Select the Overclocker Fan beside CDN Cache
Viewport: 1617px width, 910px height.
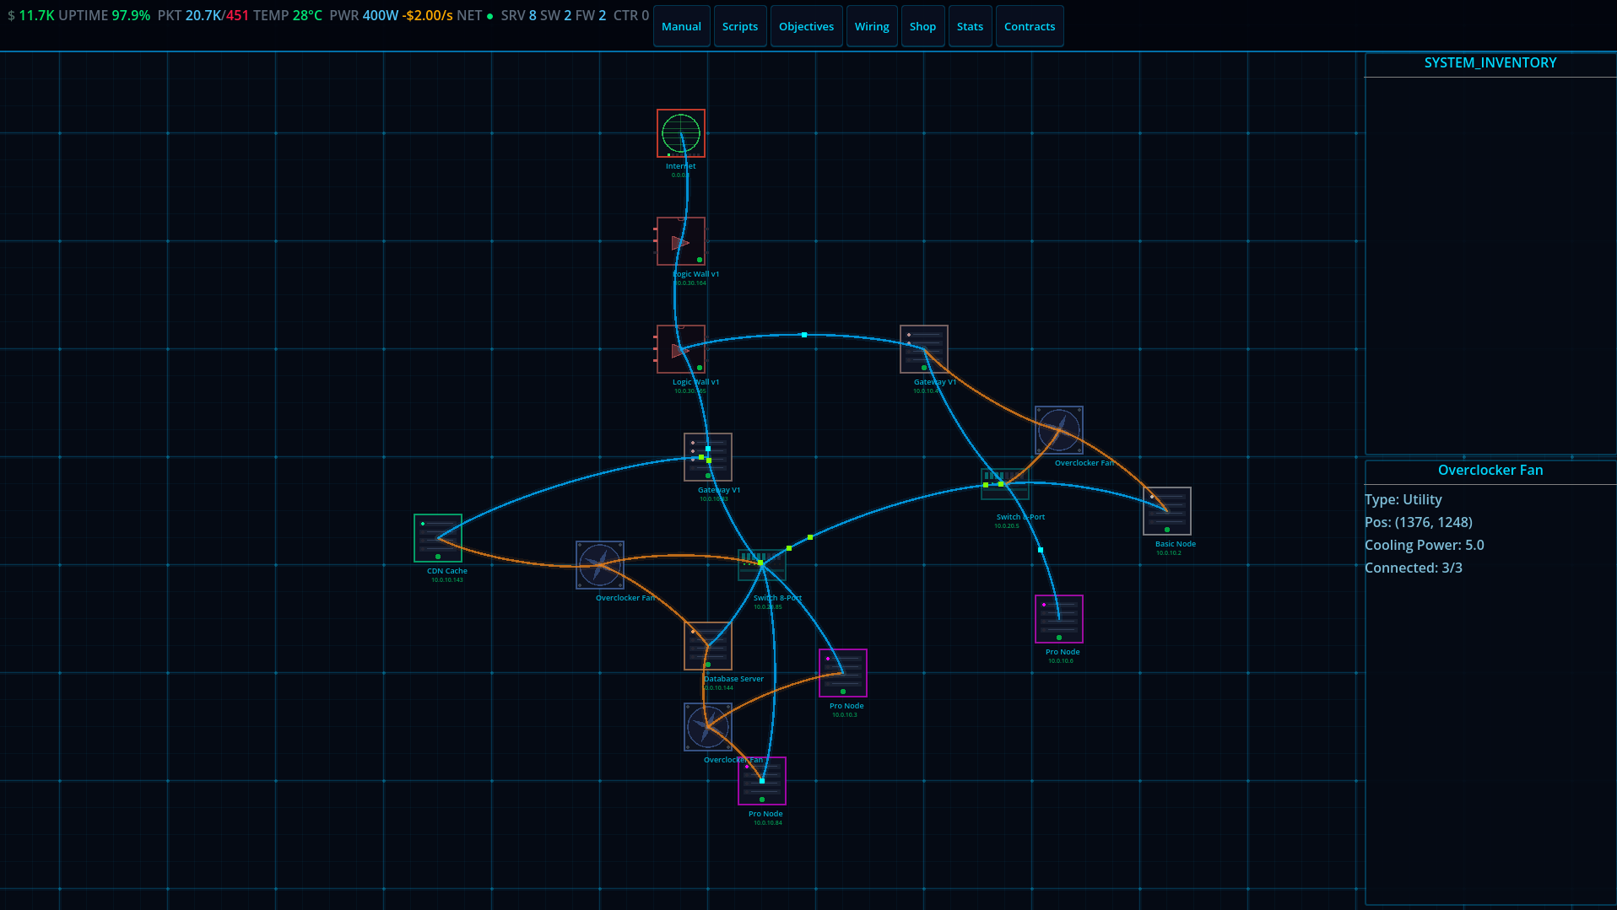click(600, 565)
